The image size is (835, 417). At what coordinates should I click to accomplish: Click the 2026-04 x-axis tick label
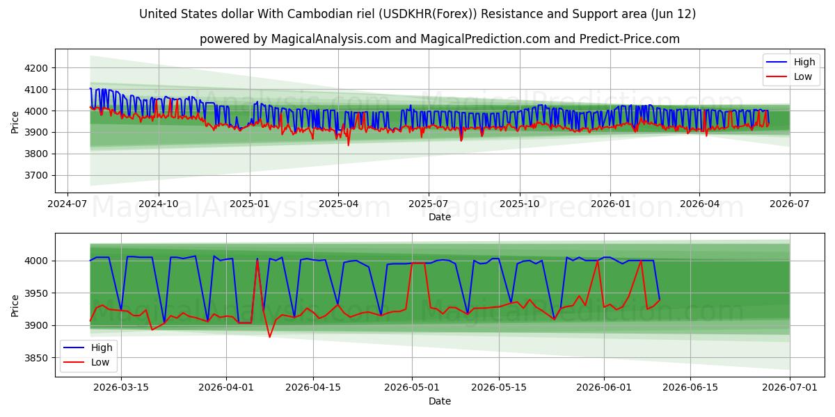coord(699,204)
